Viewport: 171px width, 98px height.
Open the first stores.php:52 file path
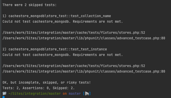pos(74,32)
